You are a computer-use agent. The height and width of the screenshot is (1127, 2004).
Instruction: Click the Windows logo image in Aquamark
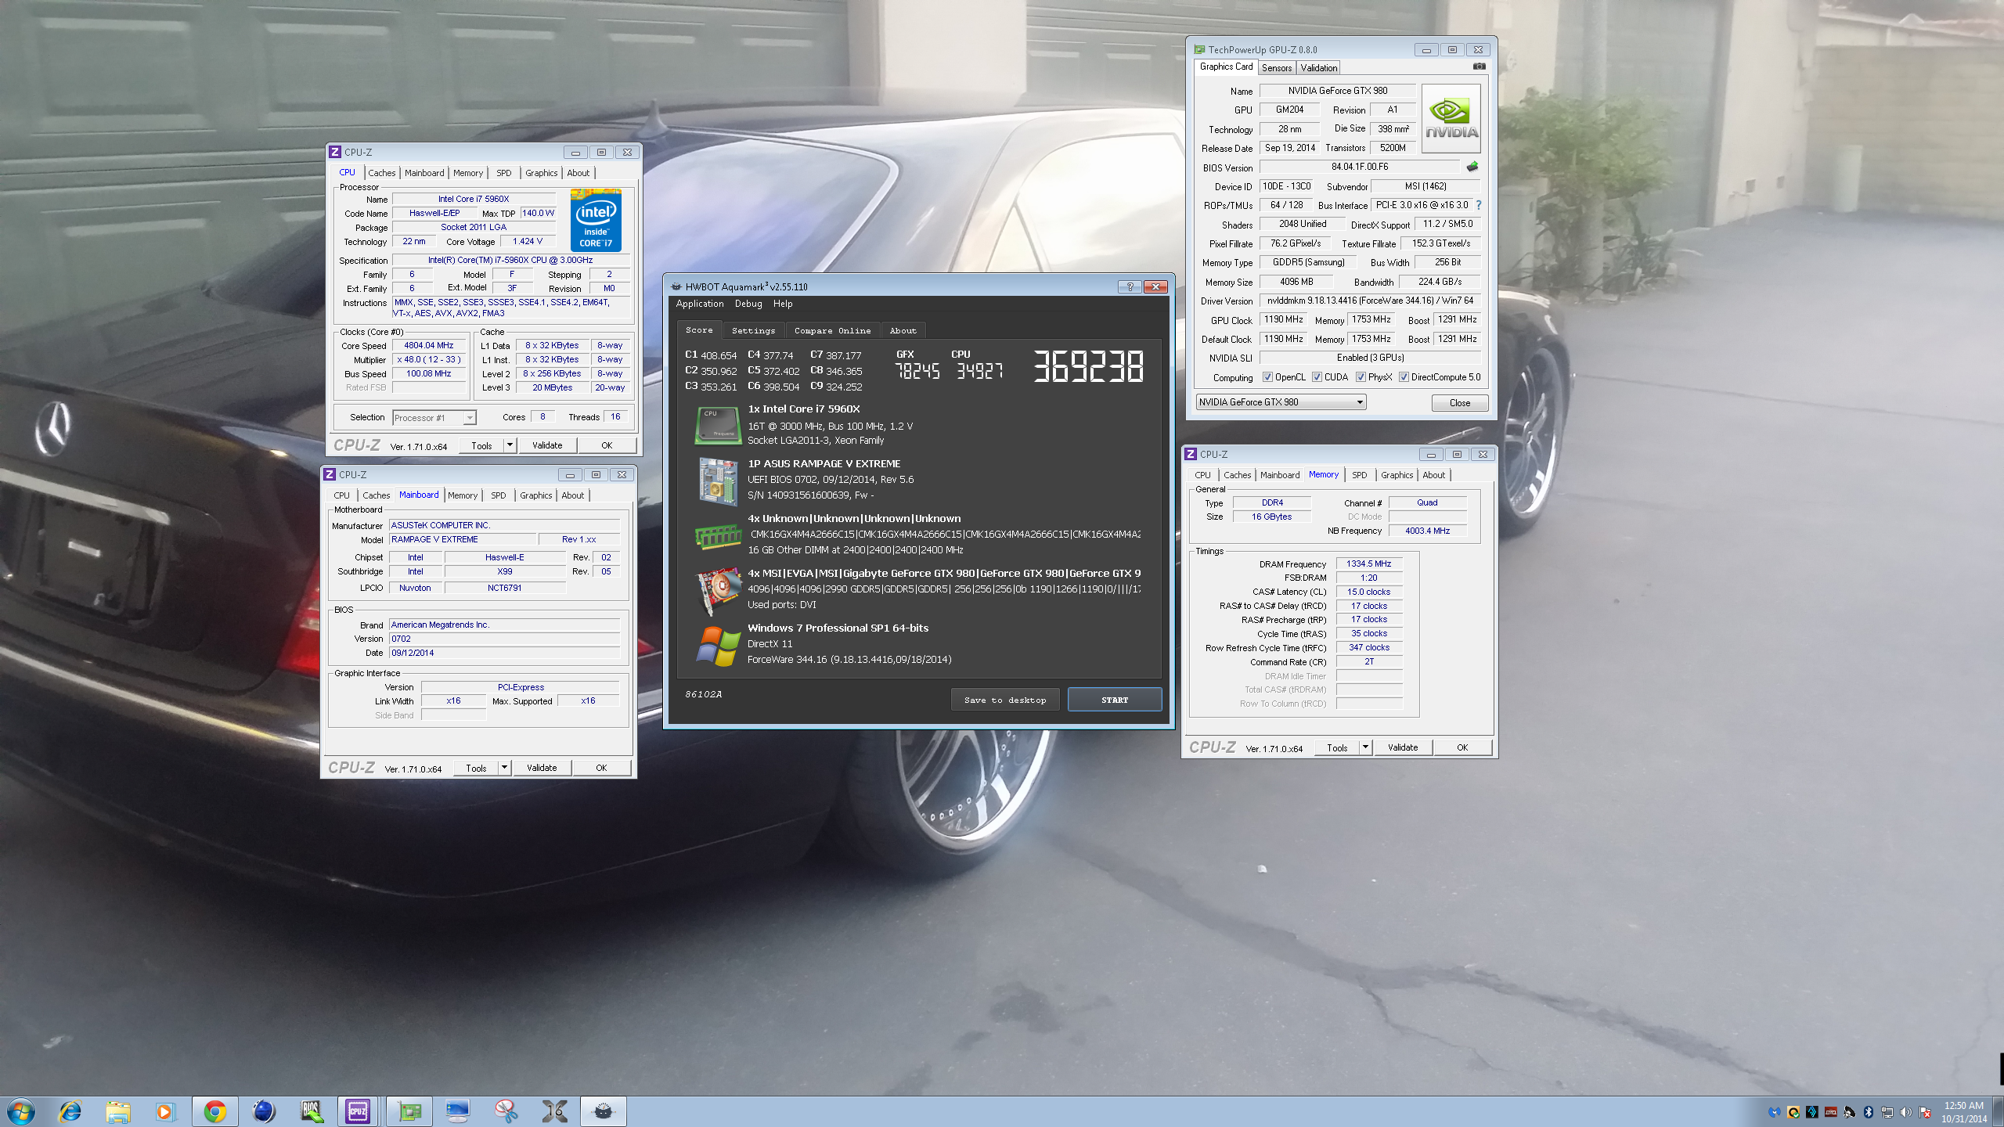(718, 646)
